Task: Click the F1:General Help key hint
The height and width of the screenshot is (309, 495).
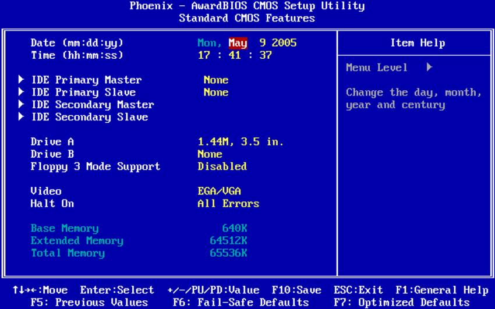Action: (x=442, y=290)
